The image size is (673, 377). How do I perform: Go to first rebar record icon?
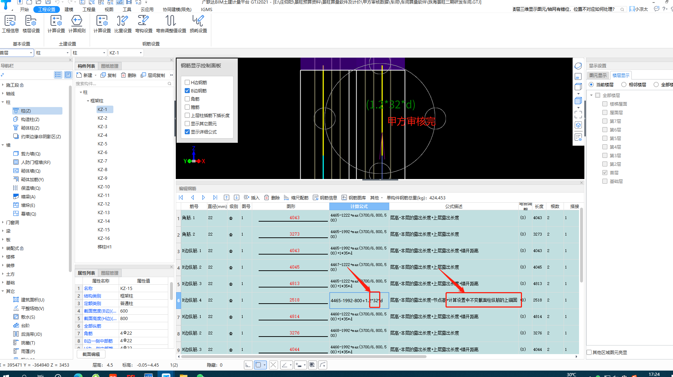181,198
